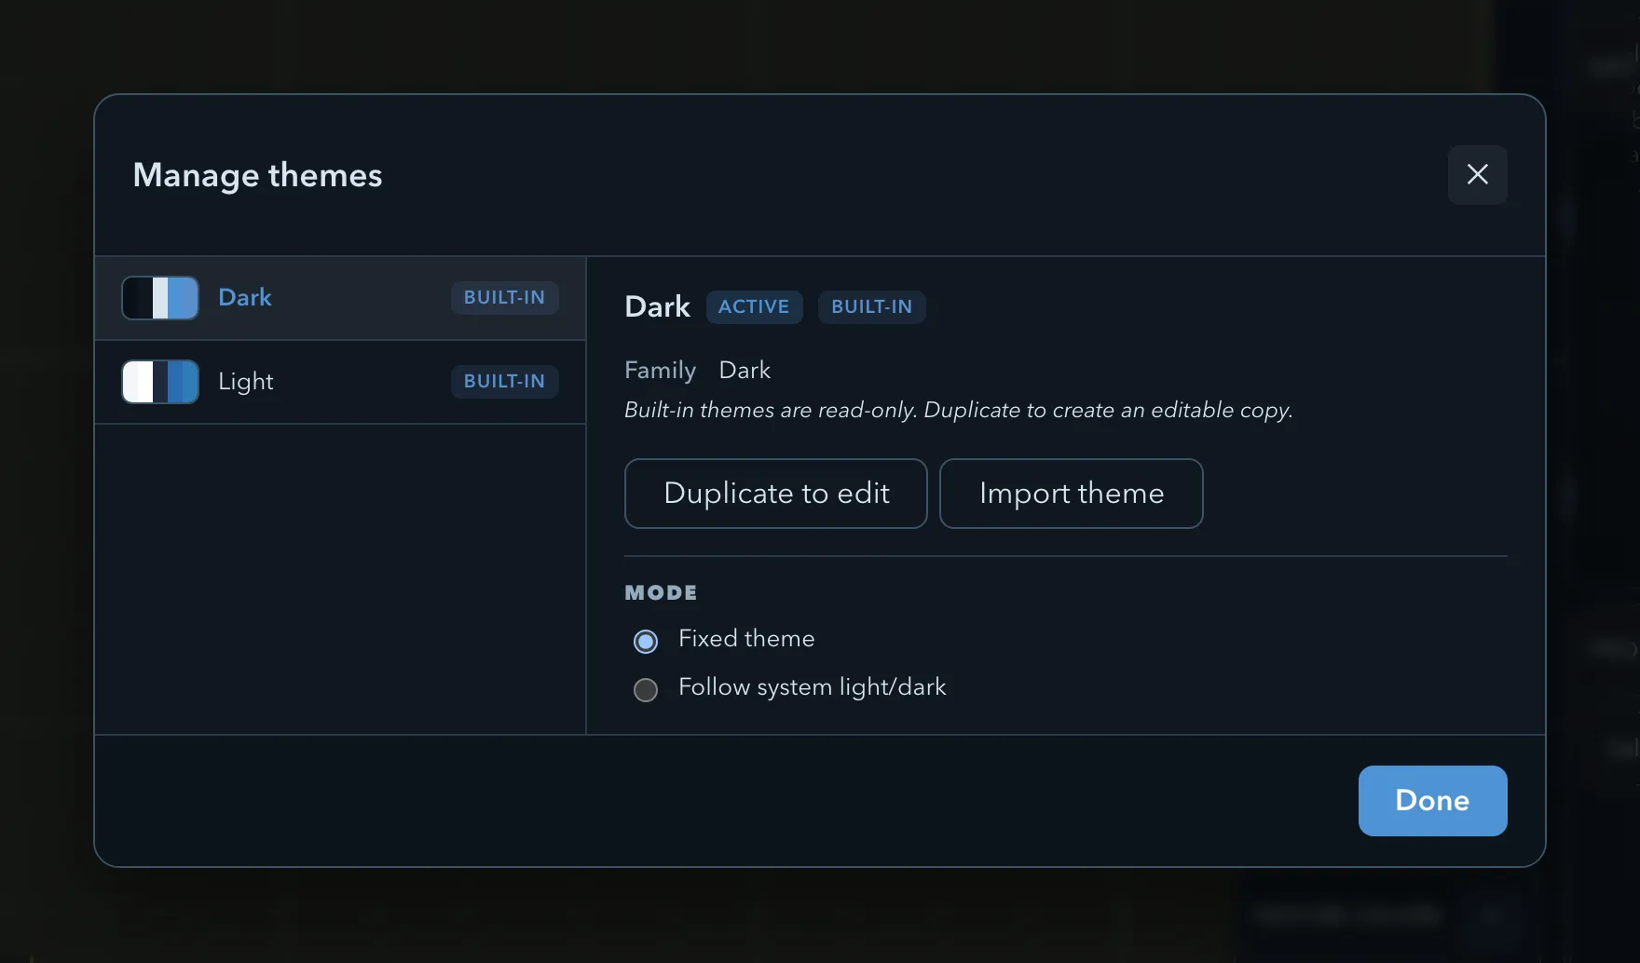The image size is (1640, 963).
Task: Select Fixed theme radio option
Action: (x=646, y=641)
